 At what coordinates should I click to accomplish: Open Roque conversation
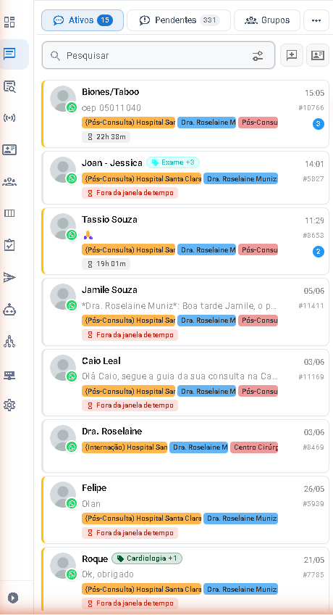click(185, 579)
